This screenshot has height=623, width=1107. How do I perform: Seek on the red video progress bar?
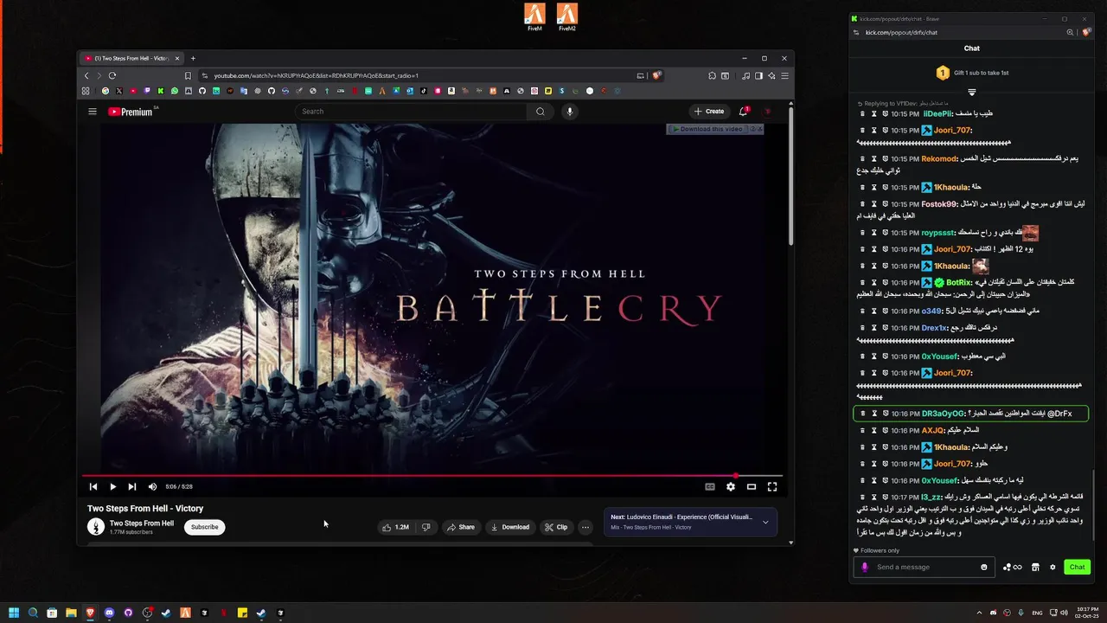[x=432, y=476]
